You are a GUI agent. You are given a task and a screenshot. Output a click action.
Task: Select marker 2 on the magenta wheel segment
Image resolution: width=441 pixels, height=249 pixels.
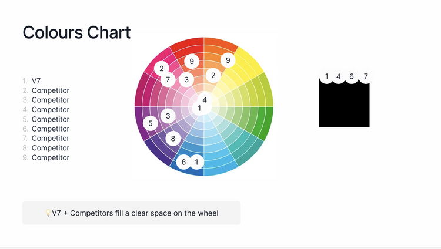click(x=162, y=69)
